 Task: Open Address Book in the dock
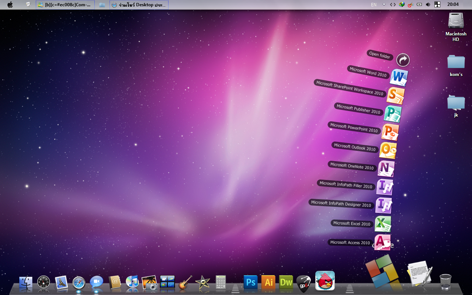115,282
